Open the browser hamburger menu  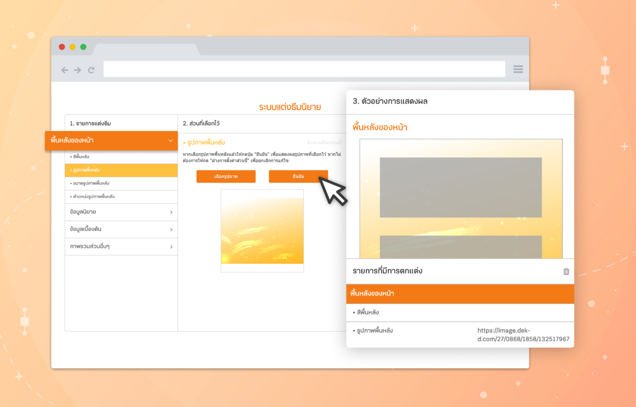point(518,69)
